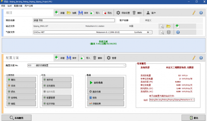
Task: Click Exit (退出) button
Action: click(x=193, y=118)
